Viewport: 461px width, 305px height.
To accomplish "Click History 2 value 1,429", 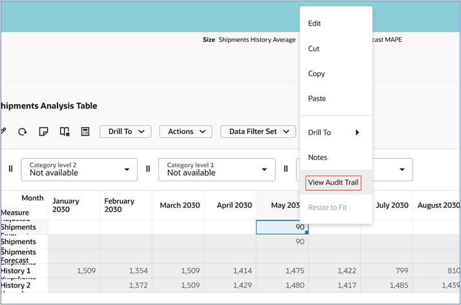I will [230, 285].
